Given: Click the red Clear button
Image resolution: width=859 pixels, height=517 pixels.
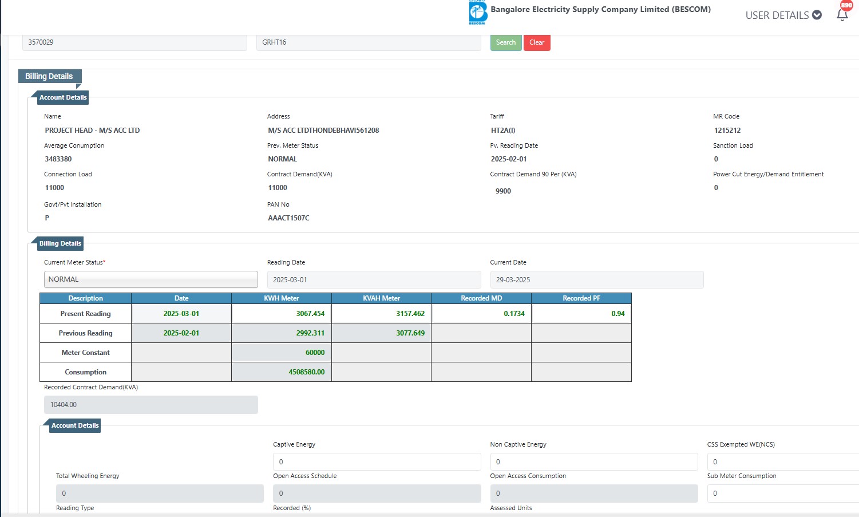Looking at the screenshot, I should (537, 42).
